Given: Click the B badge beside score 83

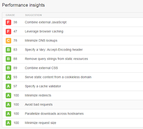Looking at the screenshot, I should point(8,50).
